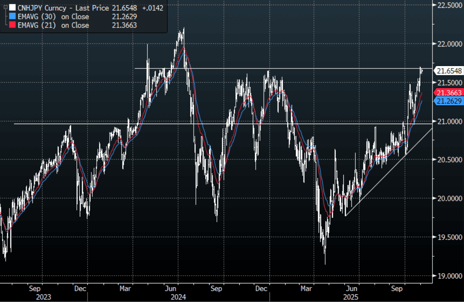Collapse the legend tree with minus box
464x302 pixels.
coord(5,8)
